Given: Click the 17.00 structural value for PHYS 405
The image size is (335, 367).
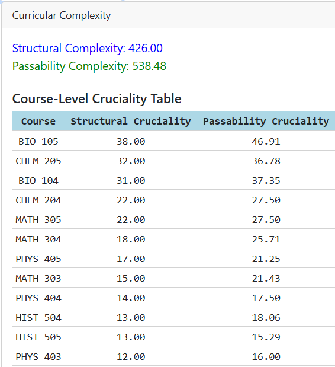Looking at the screenshot, I should [131, 259].
